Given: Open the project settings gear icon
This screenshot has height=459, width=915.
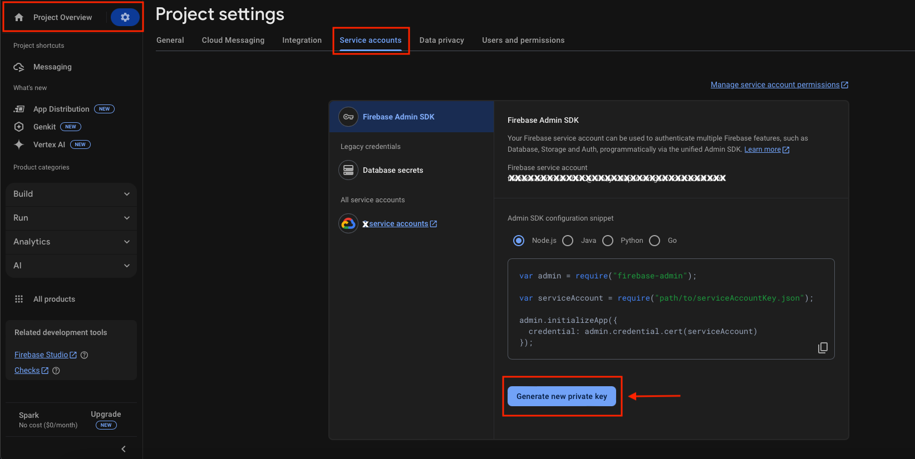Looking at the screenshot, I should click(x=125, y=17).
